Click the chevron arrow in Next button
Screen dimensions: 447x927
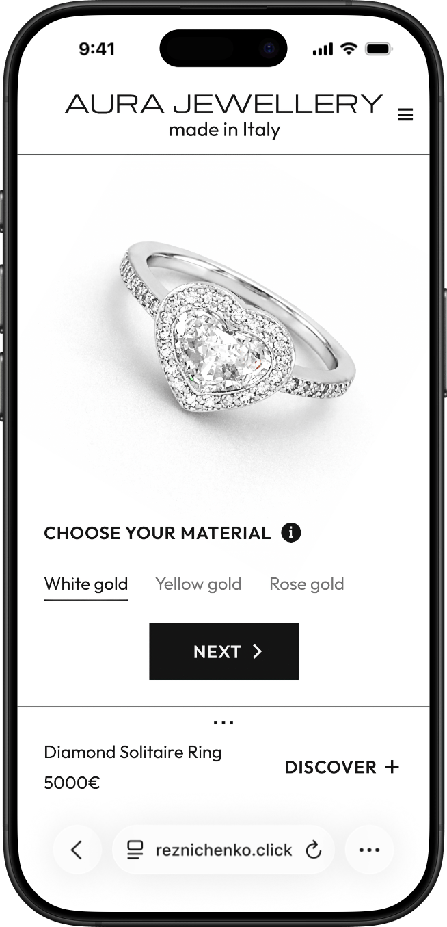(x=257, y=651)
